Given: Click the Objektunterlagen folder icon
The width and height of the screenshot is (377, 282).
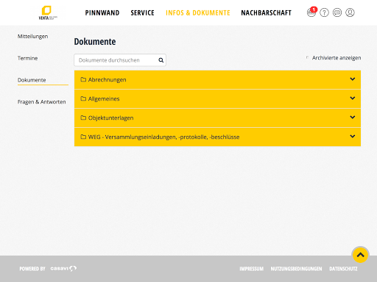Looking at the screenshot, I should coord(83,117).
